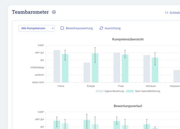Click the Bewertungsverlauf chart title
This screenshot has width=180, height=129.
pos(128,106)
